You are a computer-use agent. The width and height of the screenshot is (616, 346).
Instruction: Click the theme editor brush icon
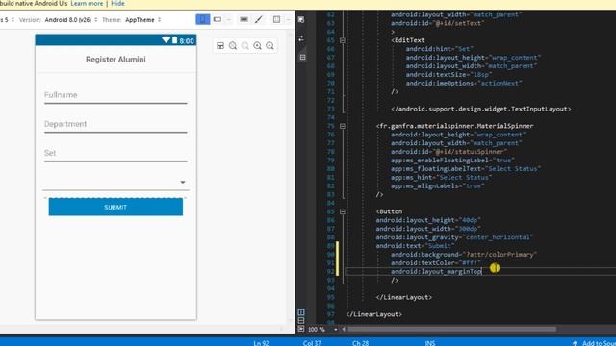click(x=259, y=19)
